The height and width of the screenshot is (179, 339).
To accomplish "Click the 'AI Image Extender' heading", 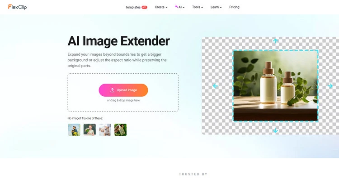I will (x=118, y=41).
